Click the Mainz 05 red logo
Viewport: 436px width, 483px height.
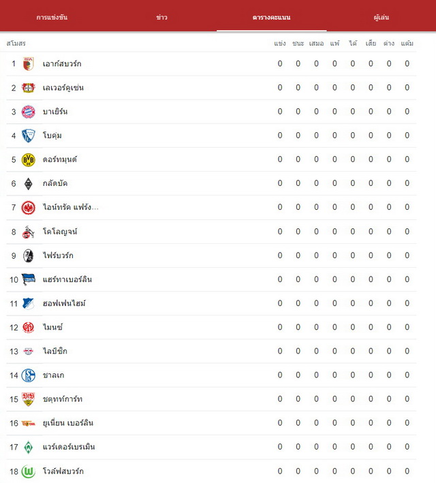point(29,327)
